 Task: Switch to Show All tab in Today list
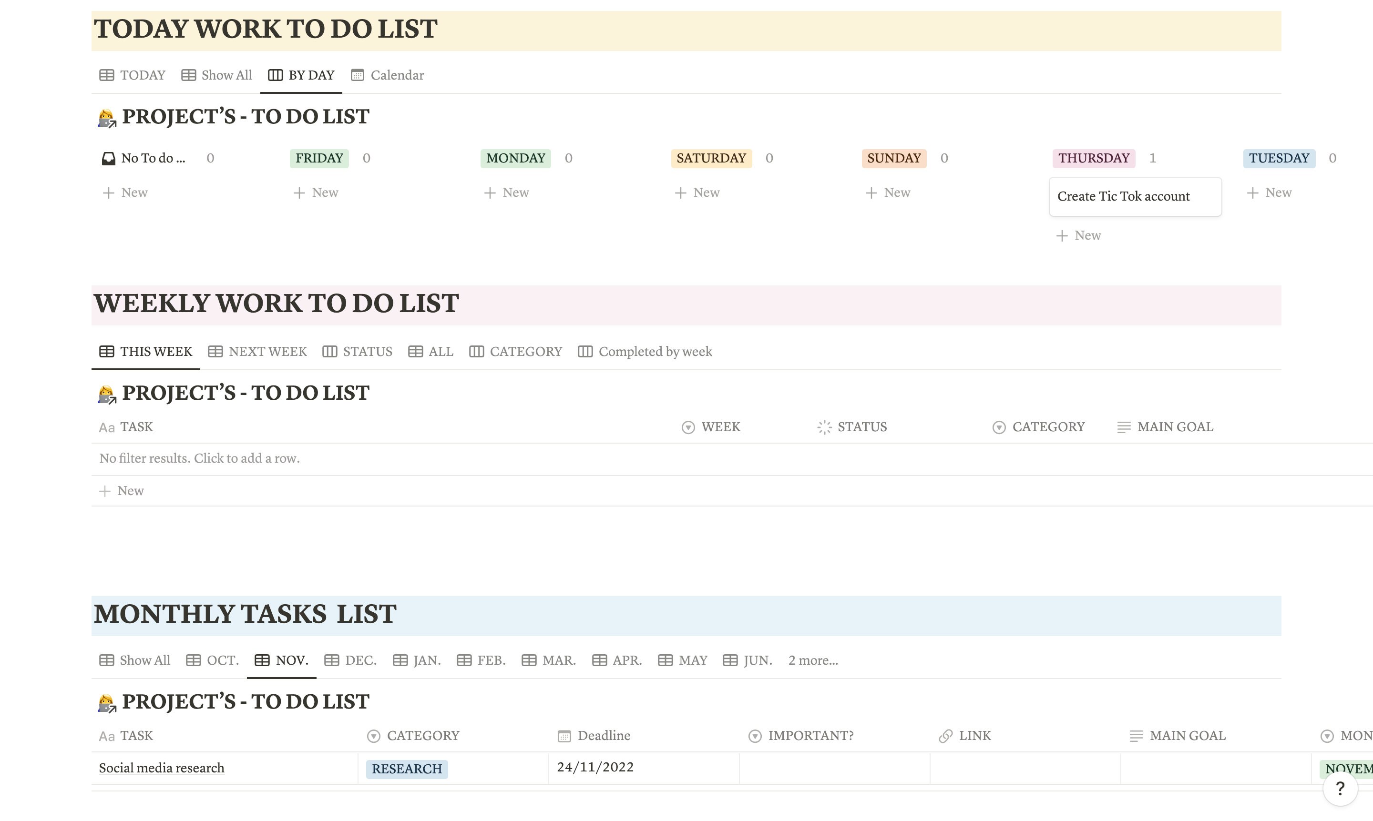coord(216,75)
